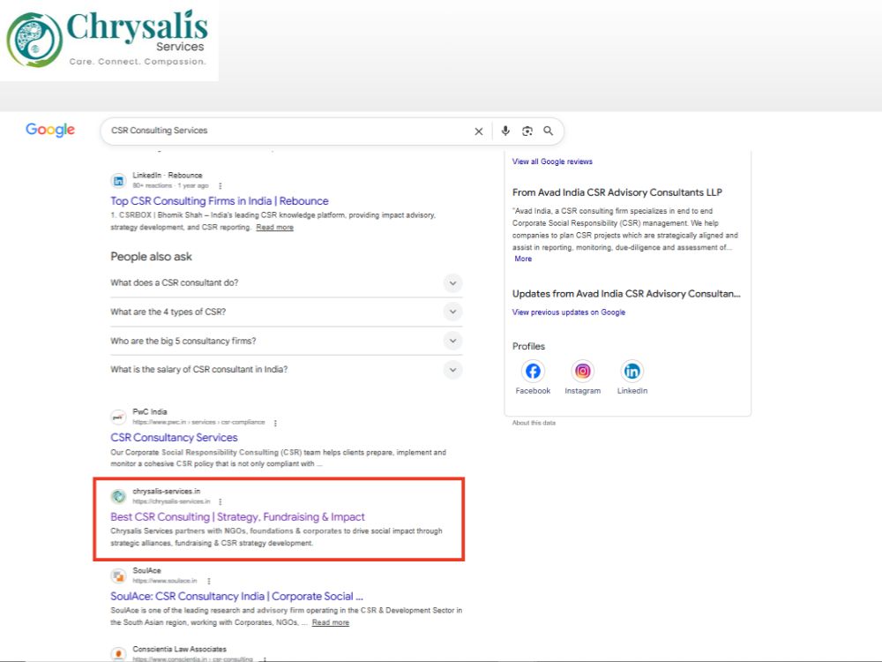Viewport: 882px width, 662px height.
Task: Open 'SoulAce: CSR Consultancy India' link
Action: pyautogui.click(x=236, y=596)
